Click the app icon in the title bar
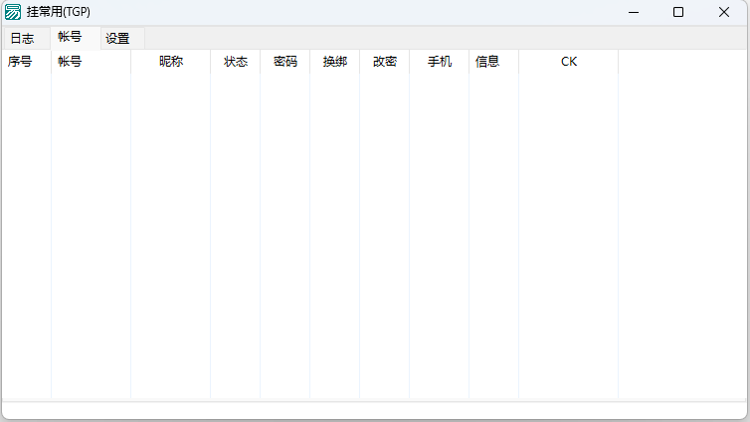 coord(13,12)
